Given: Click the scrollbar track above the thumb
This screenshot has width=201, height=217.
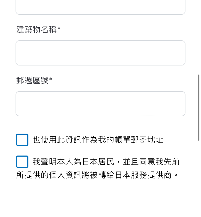Looking at the screenshot, I should [x=199, y=37].
